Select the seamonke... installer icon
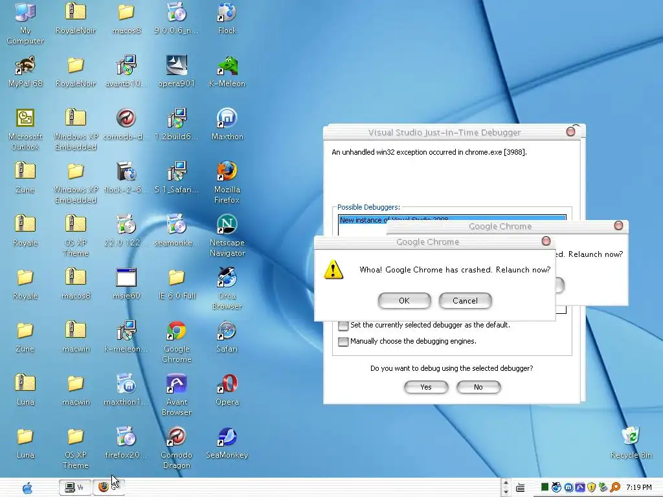Viewport: 663px width, 497px height. click(176, 230)
